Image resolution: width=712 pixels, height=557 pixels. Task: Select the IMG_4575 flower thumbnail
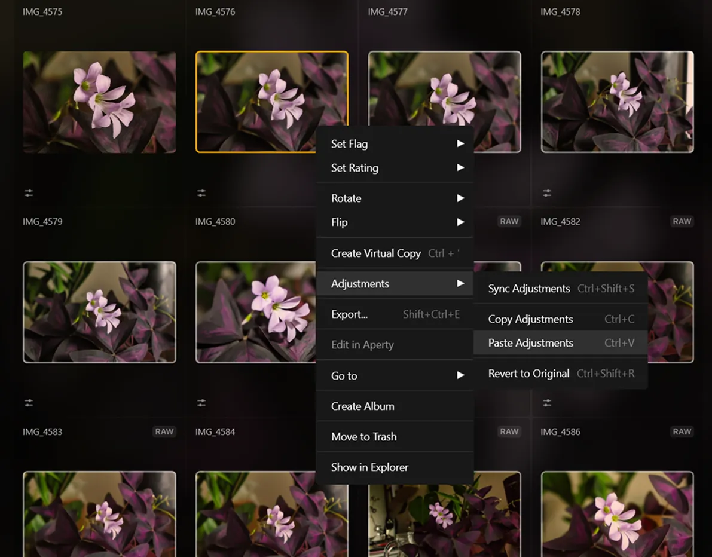click(x=99, y=102)
